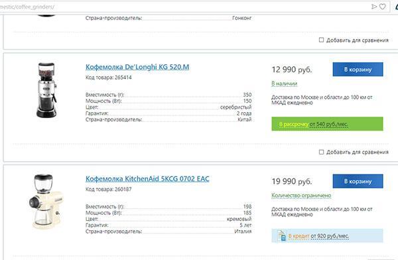Click the 12 990 руб. price
This screenshot has width=398, height=260.
pos(292,70)
